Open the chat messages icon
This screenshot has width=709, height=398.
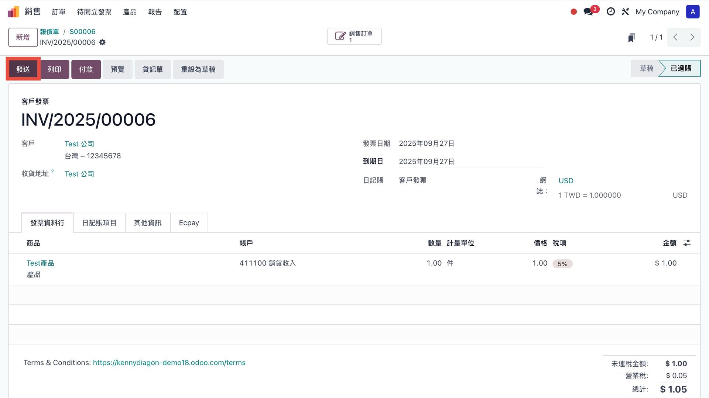point(588,12)
